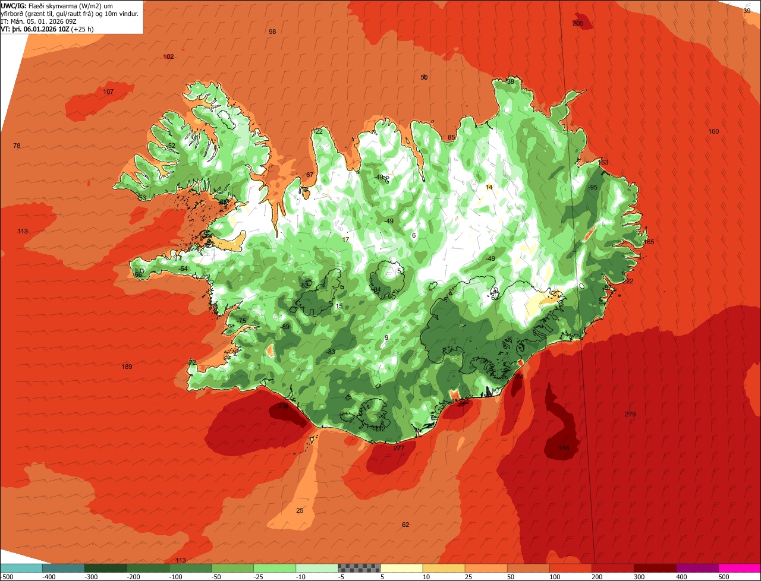Click the magenta legend segment above 500

(740, 567)
